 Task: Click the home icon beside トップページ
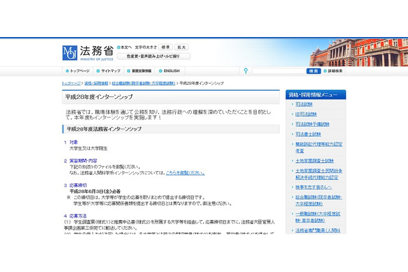pyautogui.click(x=68, y=71)
